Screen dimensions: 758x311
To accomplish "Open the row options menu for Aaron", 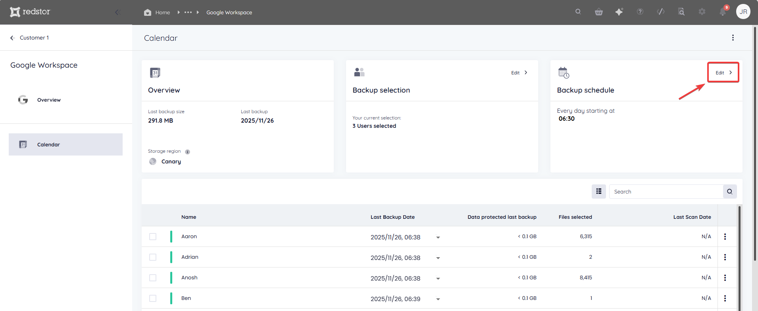I will 725,237.
